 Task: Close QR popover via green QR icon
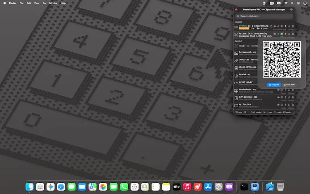pos(282,34)
